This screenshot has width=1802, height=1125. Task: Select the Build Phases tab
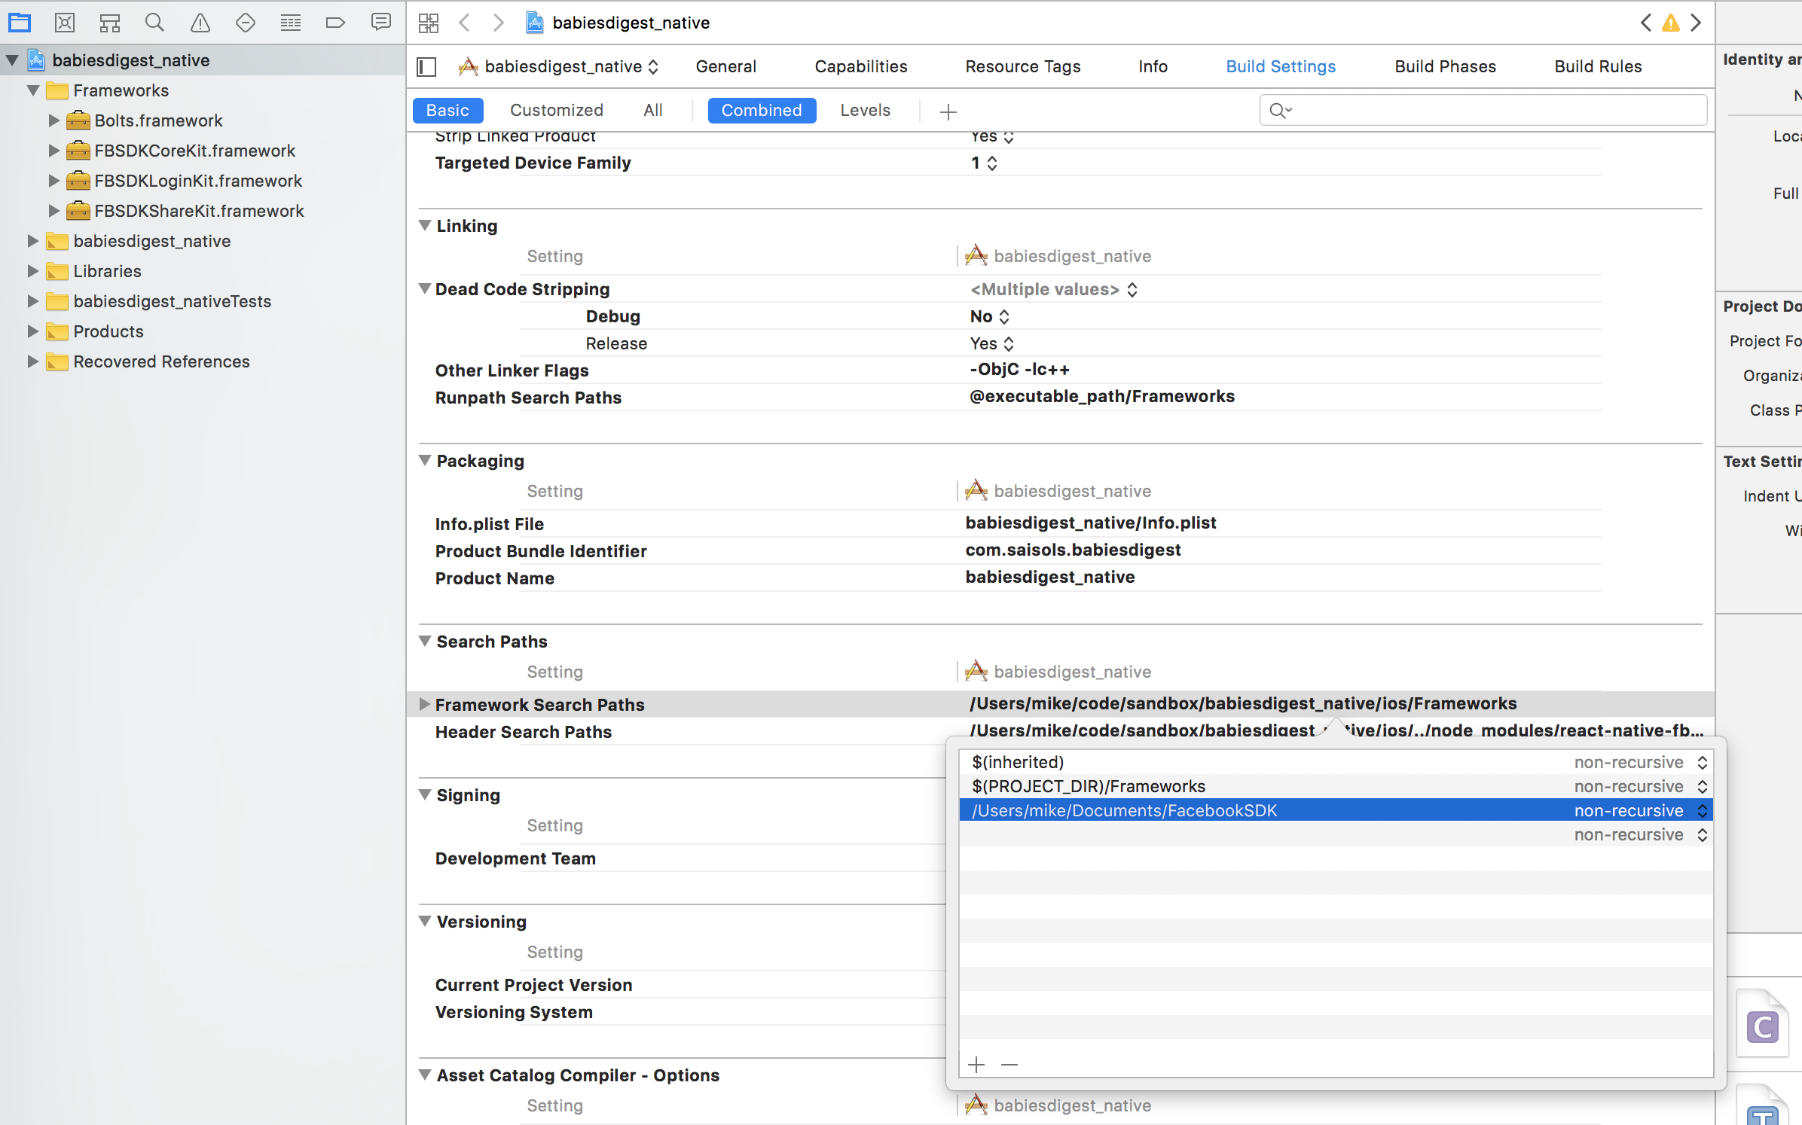(x=1446, y=66)
